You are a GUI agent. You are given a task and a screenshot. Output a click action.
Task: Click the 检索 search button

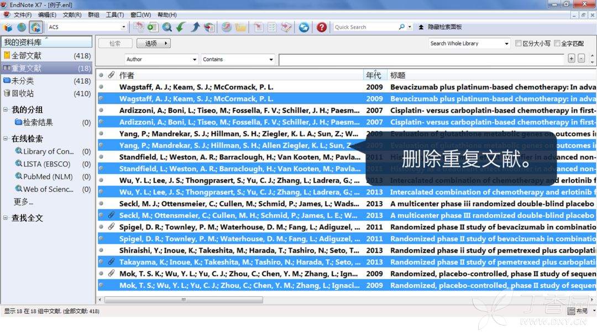click(x=115, y=43)
